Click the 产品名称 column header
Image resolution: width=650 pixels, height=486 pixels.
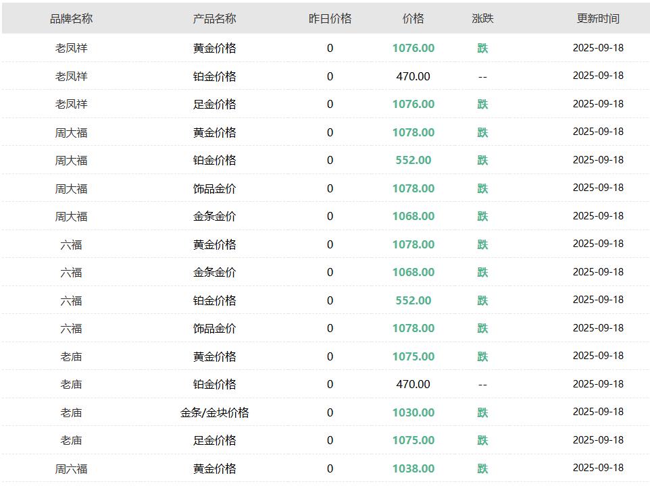tap(214, 19)
